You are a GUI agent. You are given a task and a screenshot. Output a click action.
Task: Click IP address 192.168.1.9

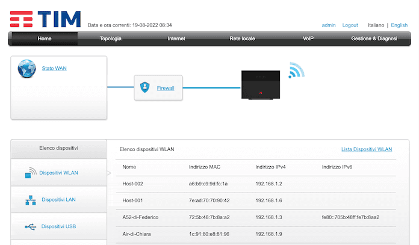click(268, 234)
